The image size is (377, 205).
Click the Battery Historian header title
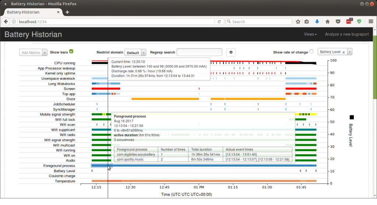(x=33, y=35)
